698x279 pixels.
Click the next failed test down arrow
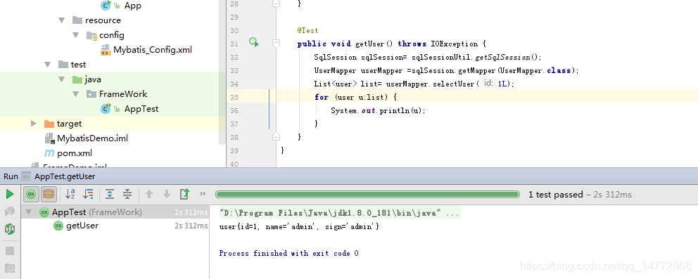point(167,194)
